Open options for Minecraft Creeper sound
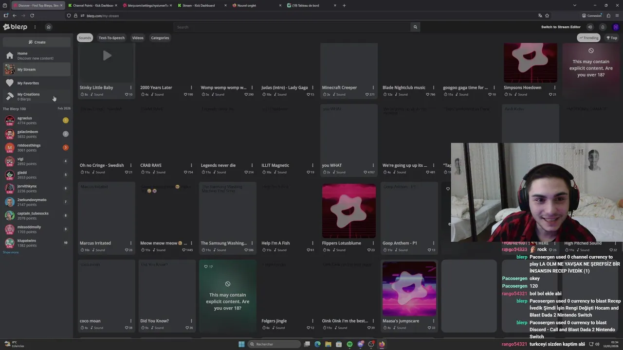The image size is (623, 350). 373,87
